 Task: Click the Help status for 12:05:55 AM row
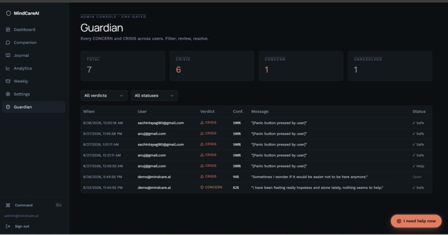point(418,166)
